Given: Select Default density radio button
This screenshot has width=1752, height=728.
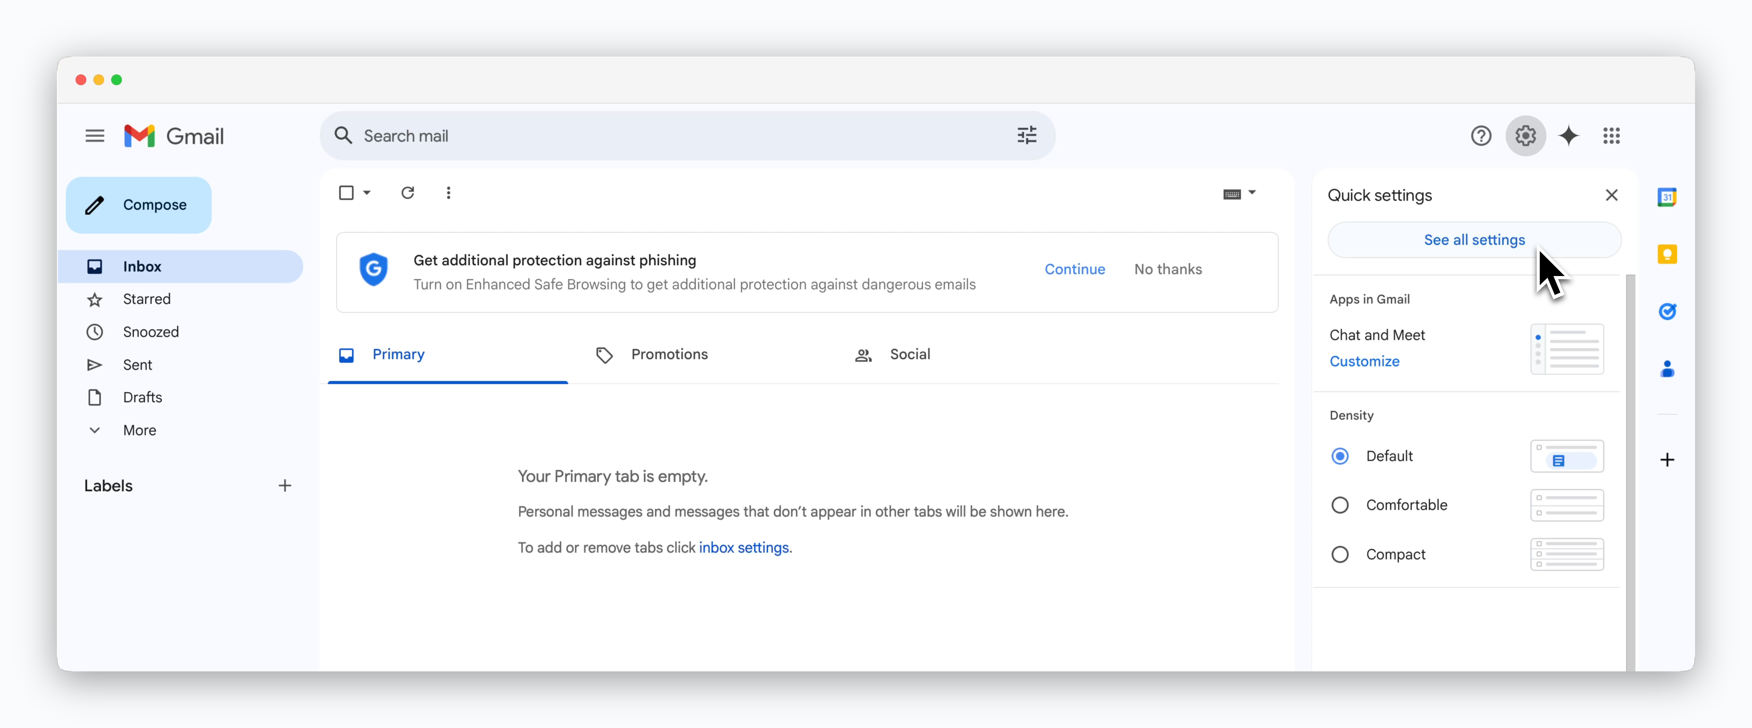Looking at the screenshot, I should pos(1339,456).
